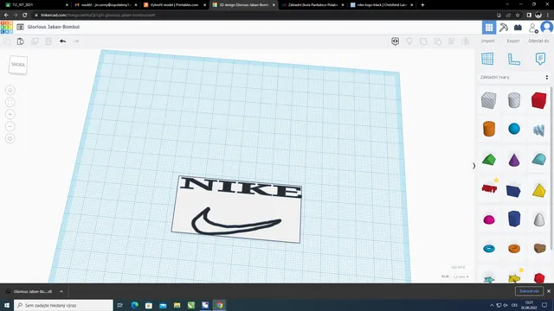The height and width of the screenshot is (311, 554).
Task: Switch to Printables.com browser tab
Action: point(175,5)
